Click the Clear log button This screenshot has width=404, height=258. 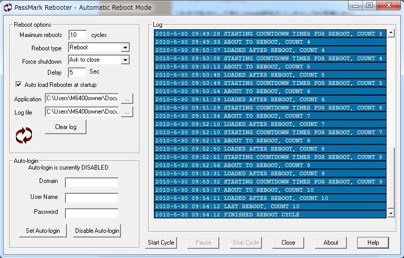click(66, 127)
